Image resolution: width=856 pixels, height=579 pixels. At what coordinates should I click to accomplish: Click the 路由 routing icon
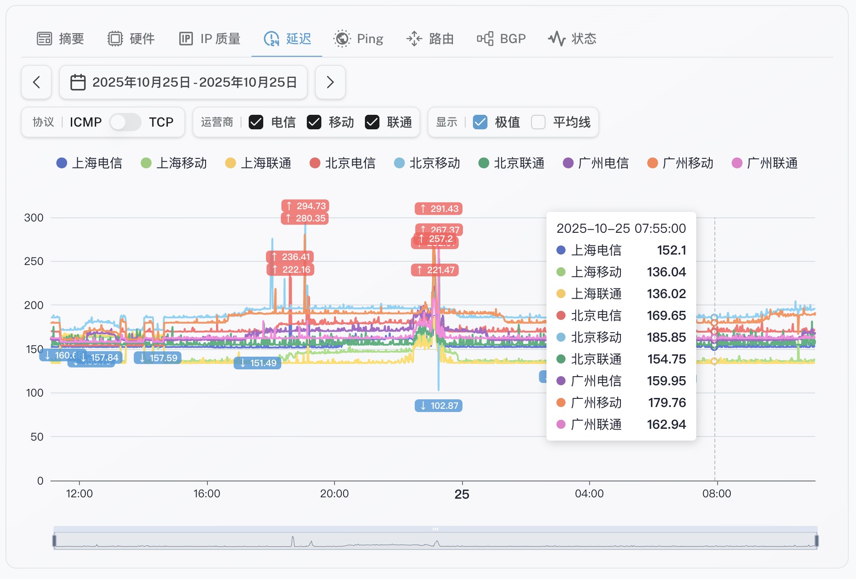[x=414, y=39]
